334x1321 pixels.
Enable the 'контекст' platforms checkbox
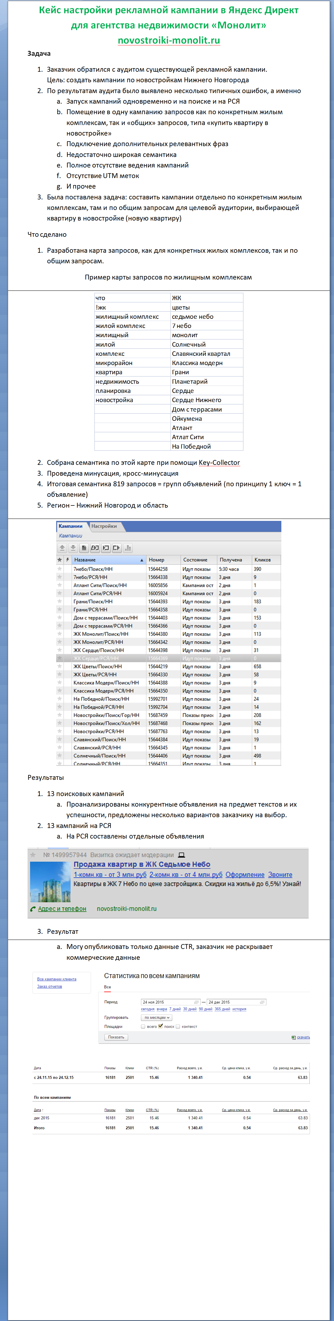point(178,1027)
